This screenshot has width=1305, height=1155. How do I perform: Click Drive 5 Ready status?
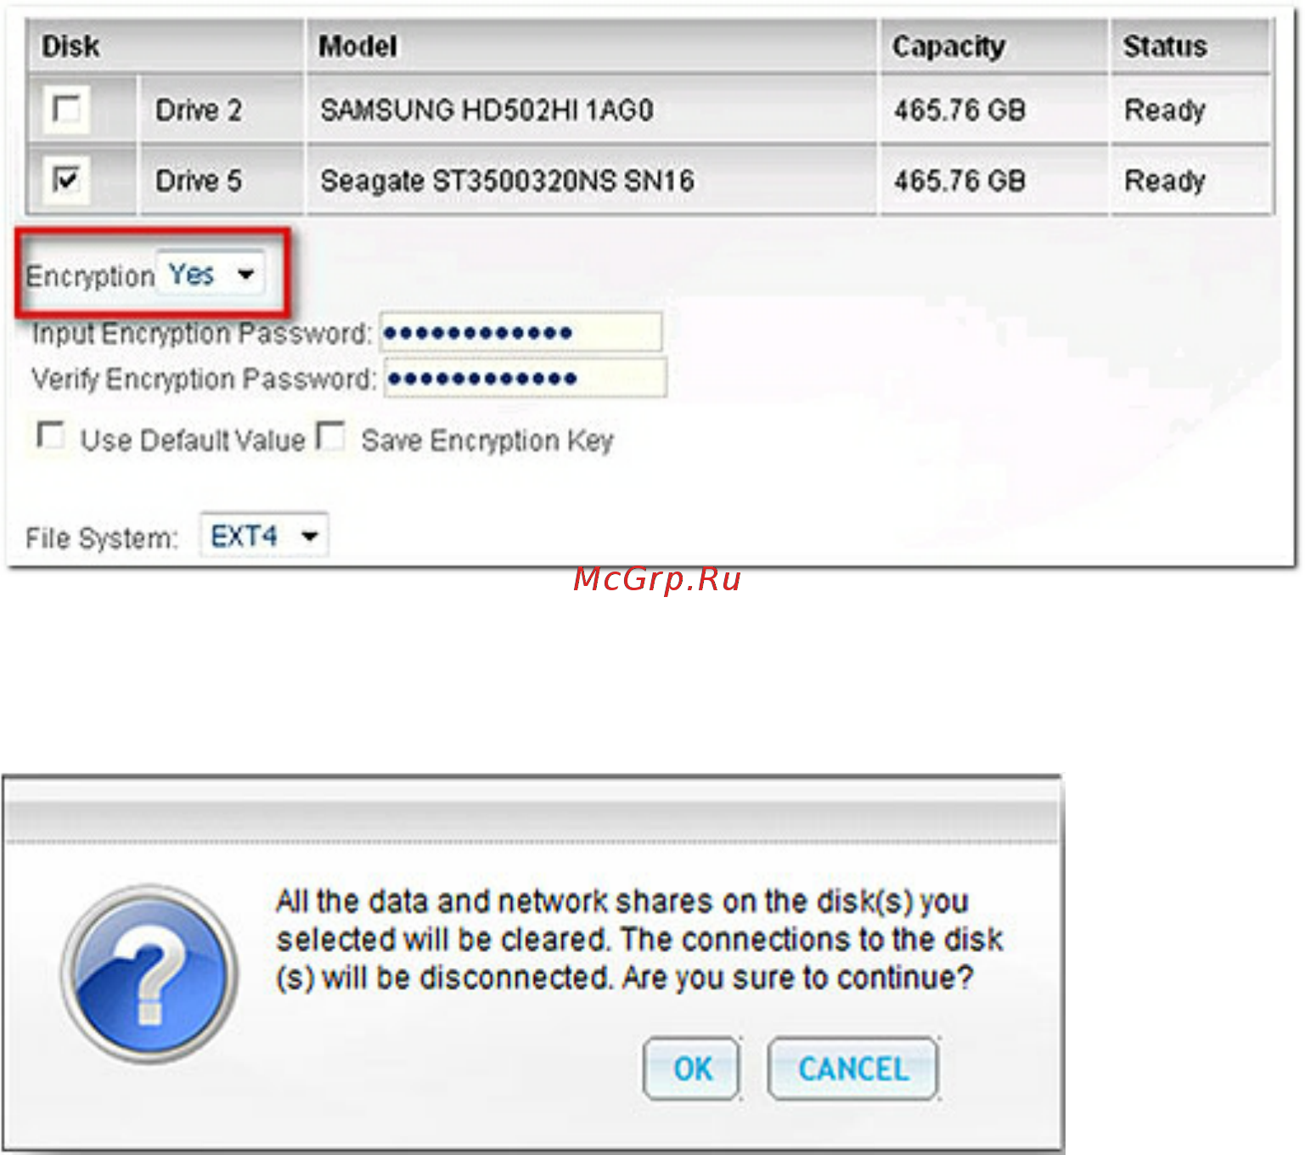coord(1165,180)
